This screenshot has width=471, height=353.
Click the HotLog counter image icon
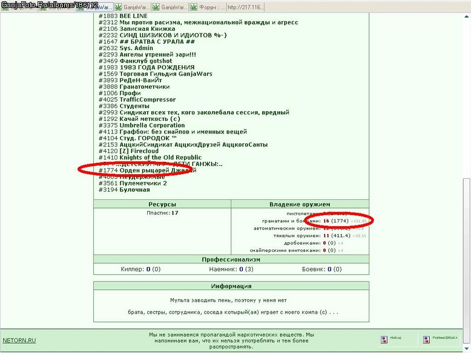click(x=384, y=340)
